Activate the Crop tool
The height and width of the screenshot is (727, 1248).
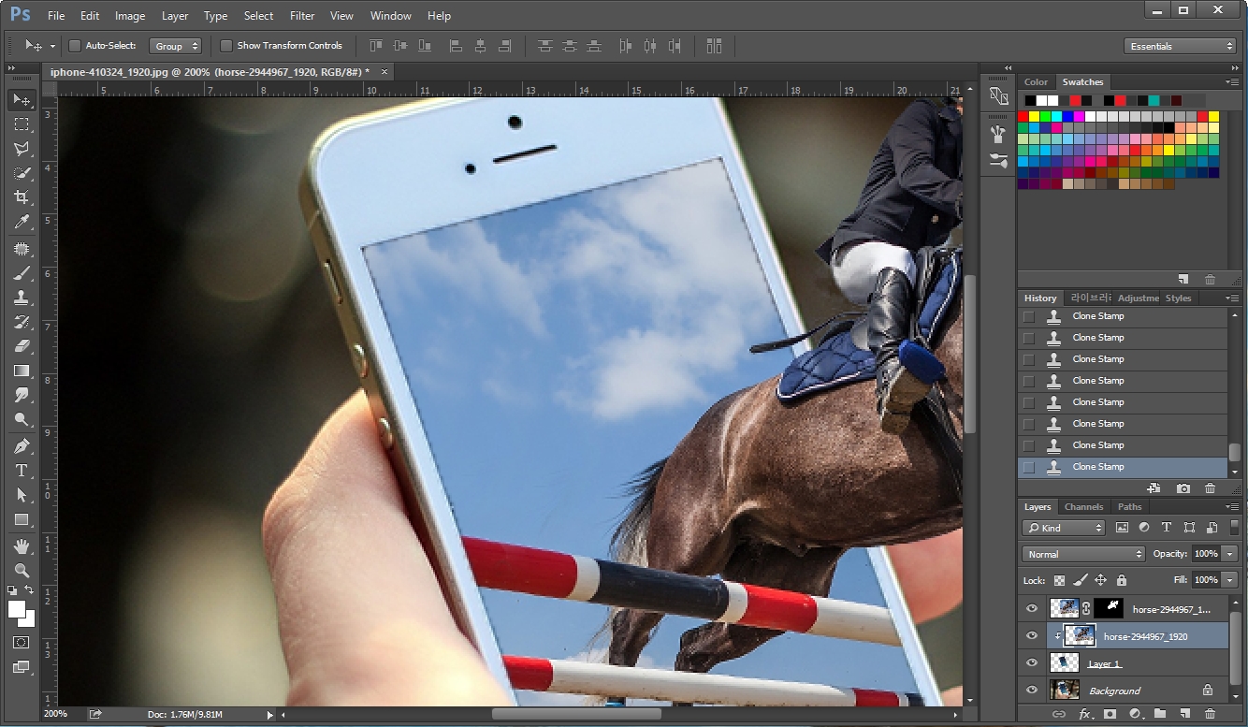pyautogui.click(x=21, y=197)
